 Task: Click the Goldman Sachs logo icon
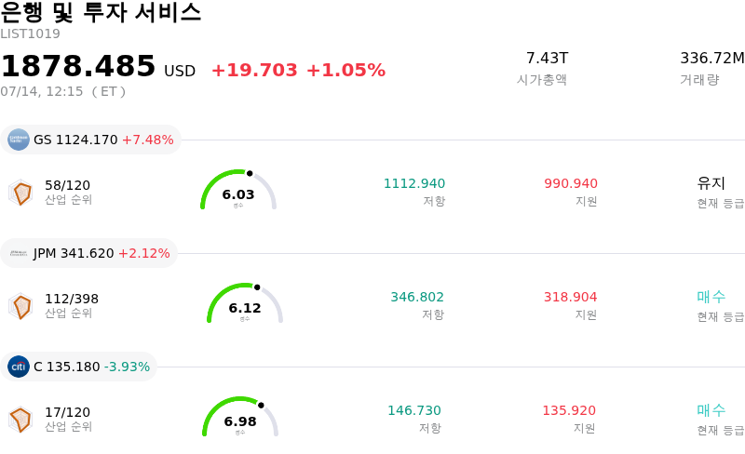[x=19, y=140]
